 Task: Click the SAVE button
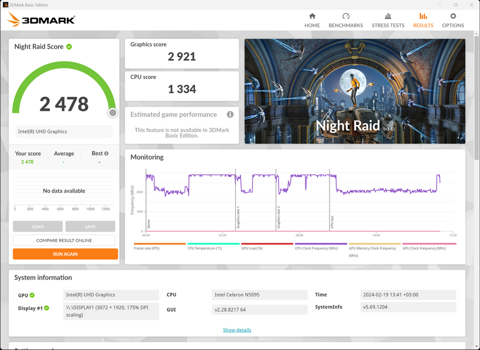[90, 226]
